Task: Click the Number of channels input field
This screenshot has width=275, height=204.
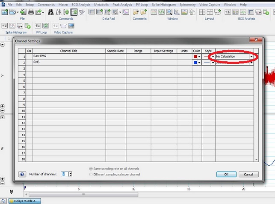Action: click(63, 174)
